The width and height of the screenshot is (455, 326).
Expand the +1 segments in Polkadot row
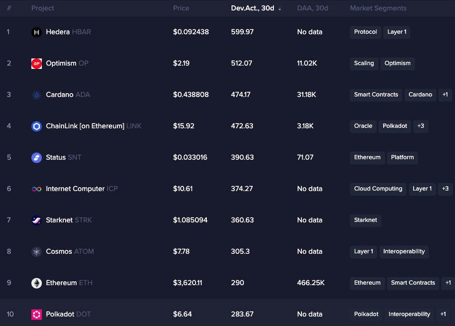(443, 314)
